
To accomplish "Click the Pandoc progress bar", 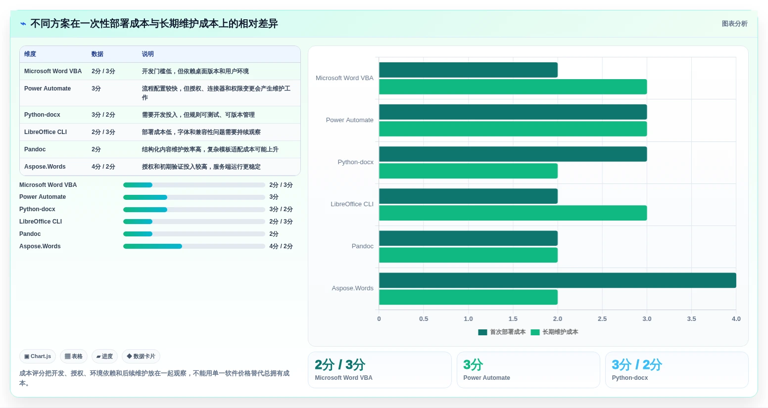I will 194,234.
